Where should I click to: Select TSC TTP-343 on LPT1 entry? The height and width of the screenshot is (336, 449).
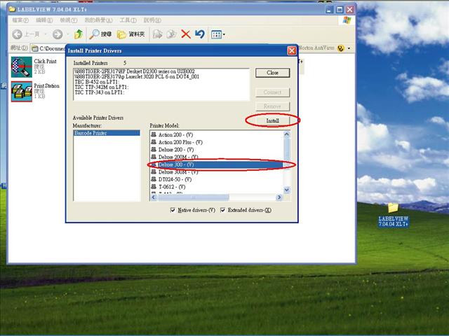pos(100,92)
